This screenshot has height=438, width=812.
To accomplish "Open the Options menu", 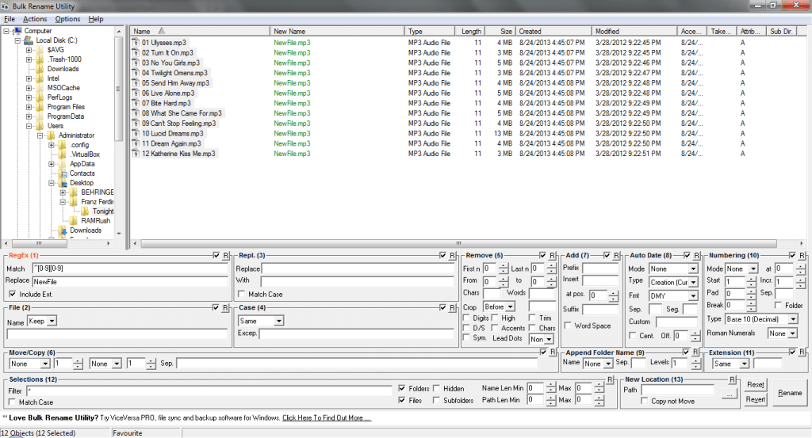I will tap(67, 19).
